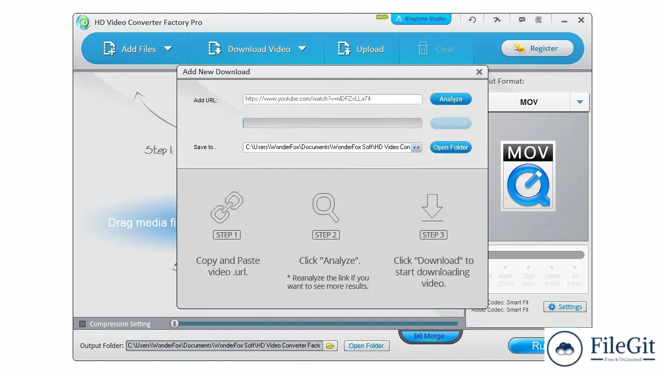Click Open Folder in the download dialog

[x=451, y=147]
